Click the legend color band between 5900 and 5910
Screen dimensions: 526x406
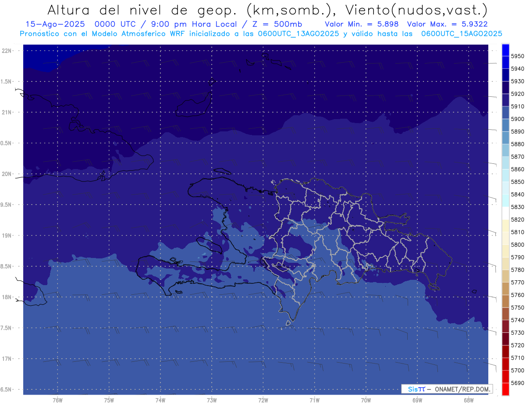505,113
